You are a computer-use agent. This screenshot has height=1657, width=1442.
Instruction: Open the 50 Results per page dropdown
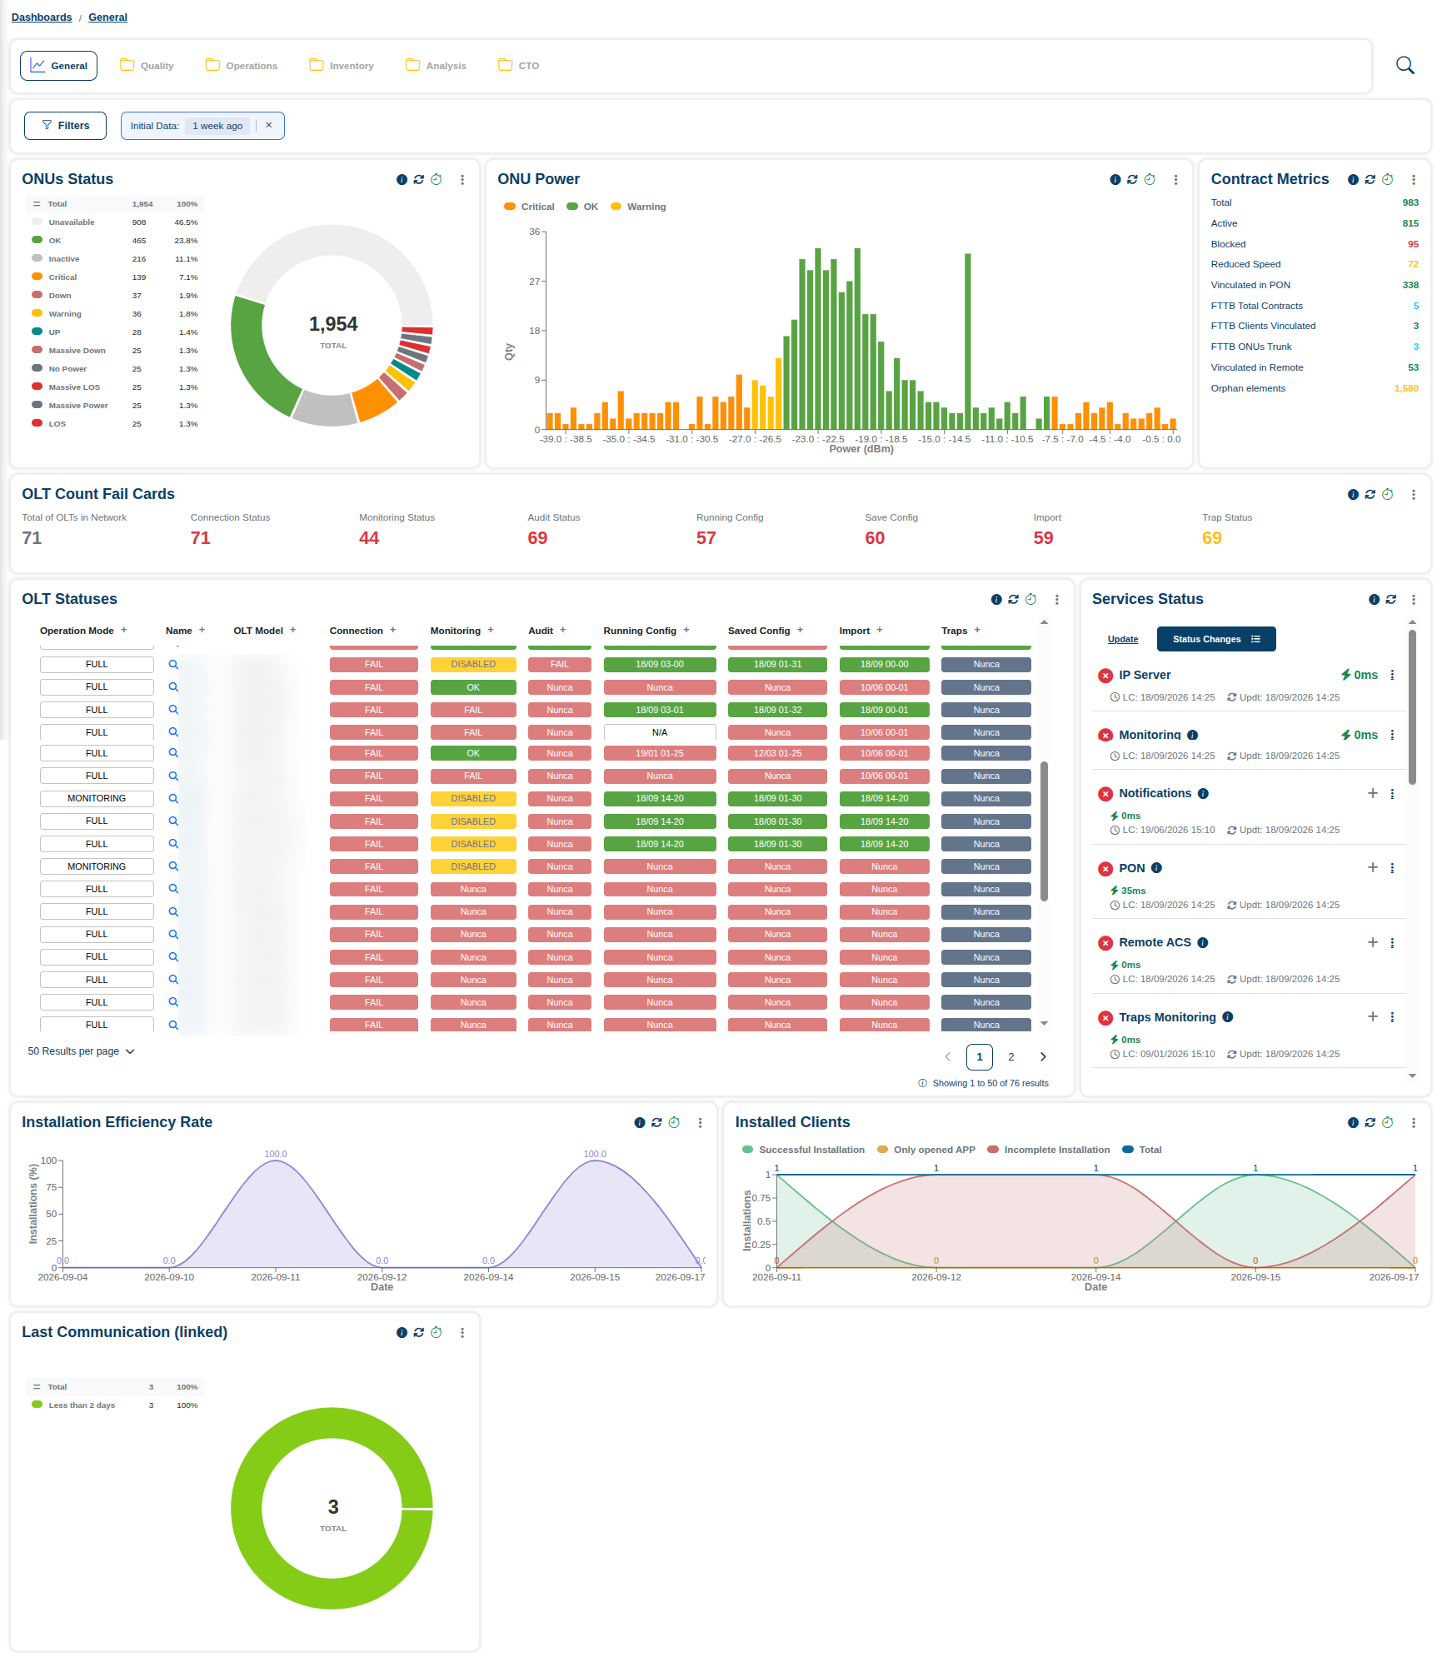click(81, 1051)
